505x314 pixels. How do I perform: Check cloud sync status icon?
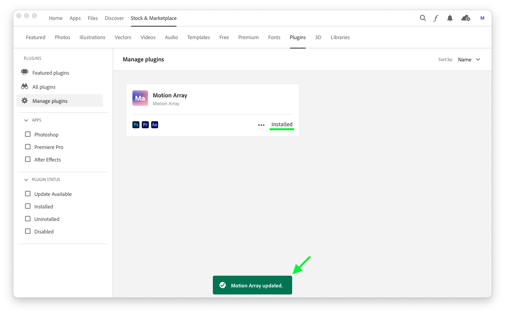[466, 18]
